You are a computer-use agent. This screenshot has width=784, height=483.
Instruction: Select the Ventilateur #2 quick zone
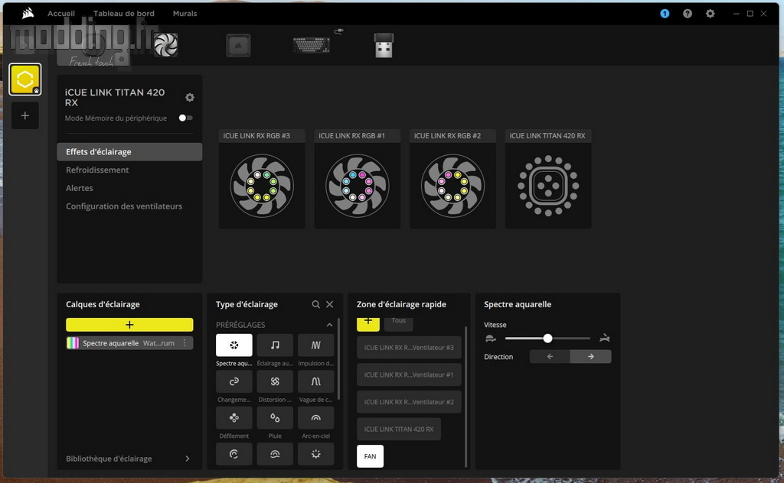tap(409, 402)
